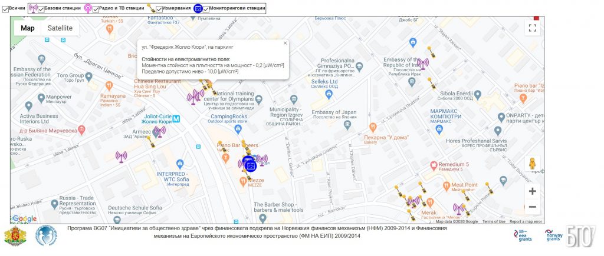The width and height of the screenshot is (604, 256).
Task: Click the Google logo on map
Action: click(24, 219)
